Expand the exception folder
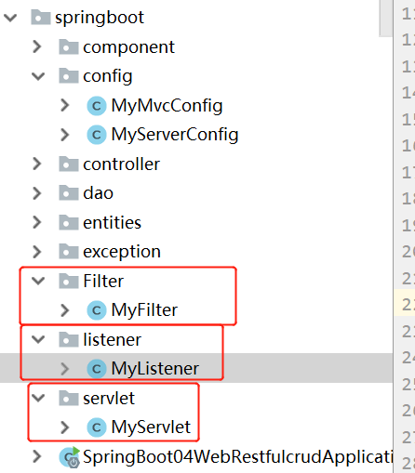This screenshot has width=415, height=473. coord(37,252)
